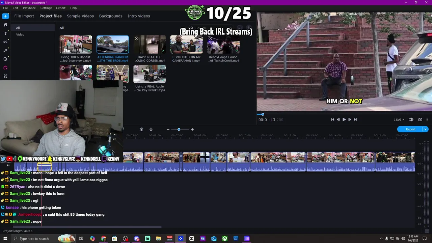The width and height of the screenshot is (432, 243).
Task: Click the timeline zoom slider handle
Action: click(179, 129)
